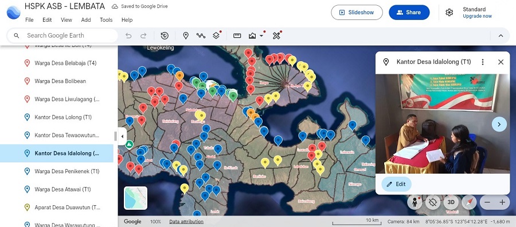516x227 pixels.
Task: Collapse the toolbar with chevron
Action: coord(501,36)
